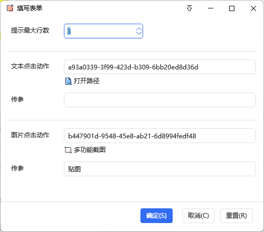Close the 填写表单 dialog with X

coord(253,8)
